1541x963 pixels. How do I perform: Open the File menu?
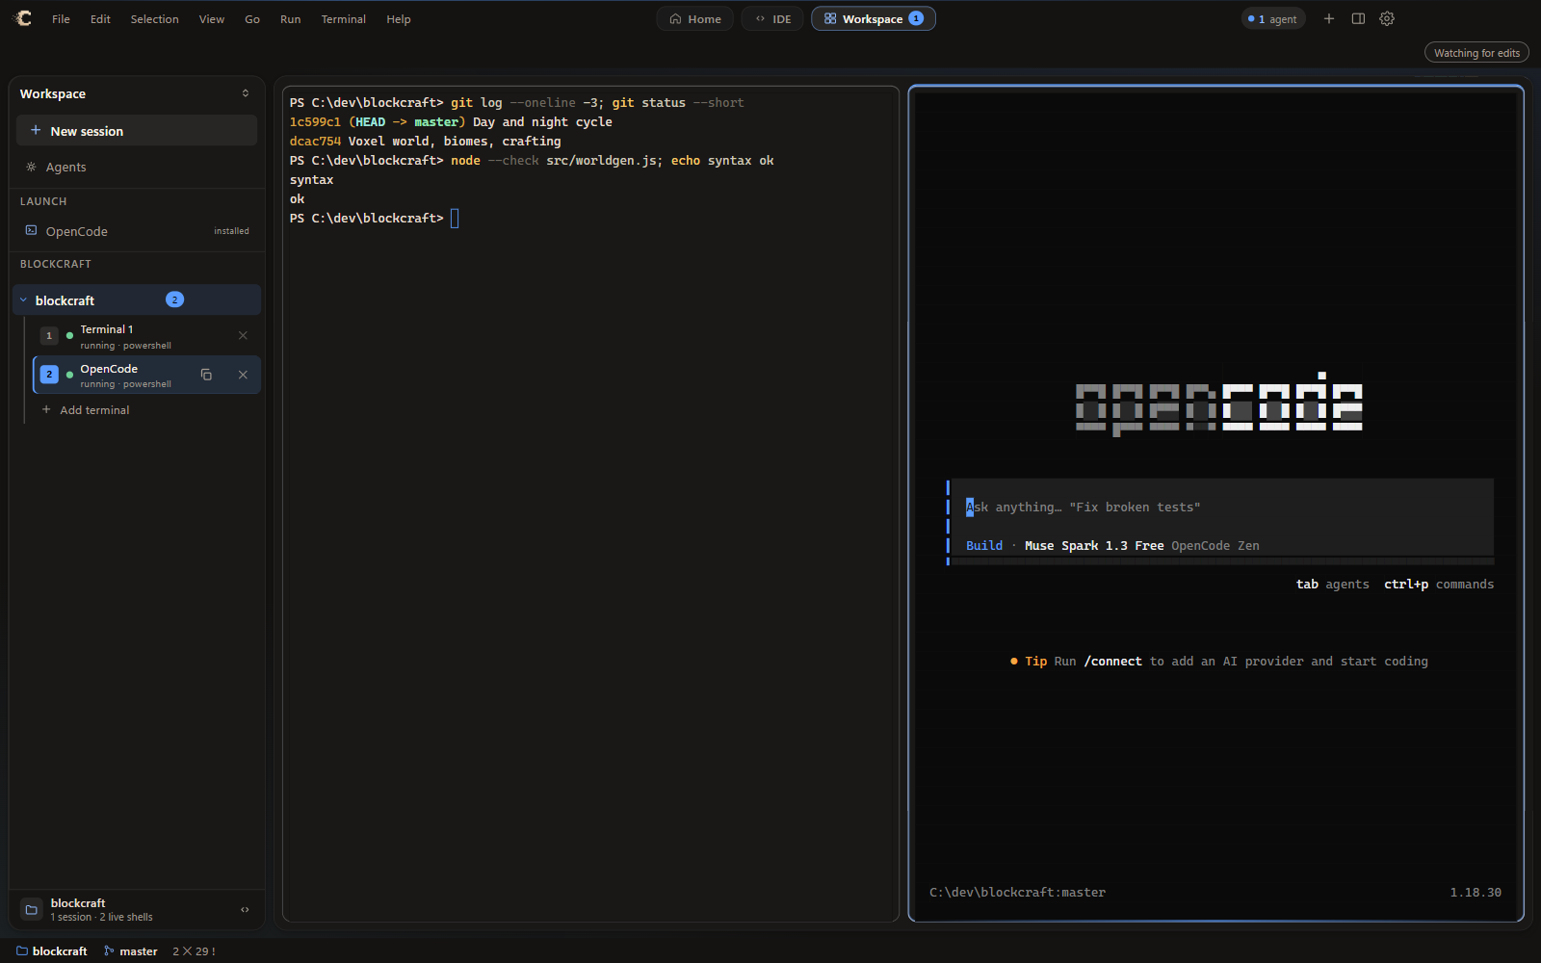(61, 19)
